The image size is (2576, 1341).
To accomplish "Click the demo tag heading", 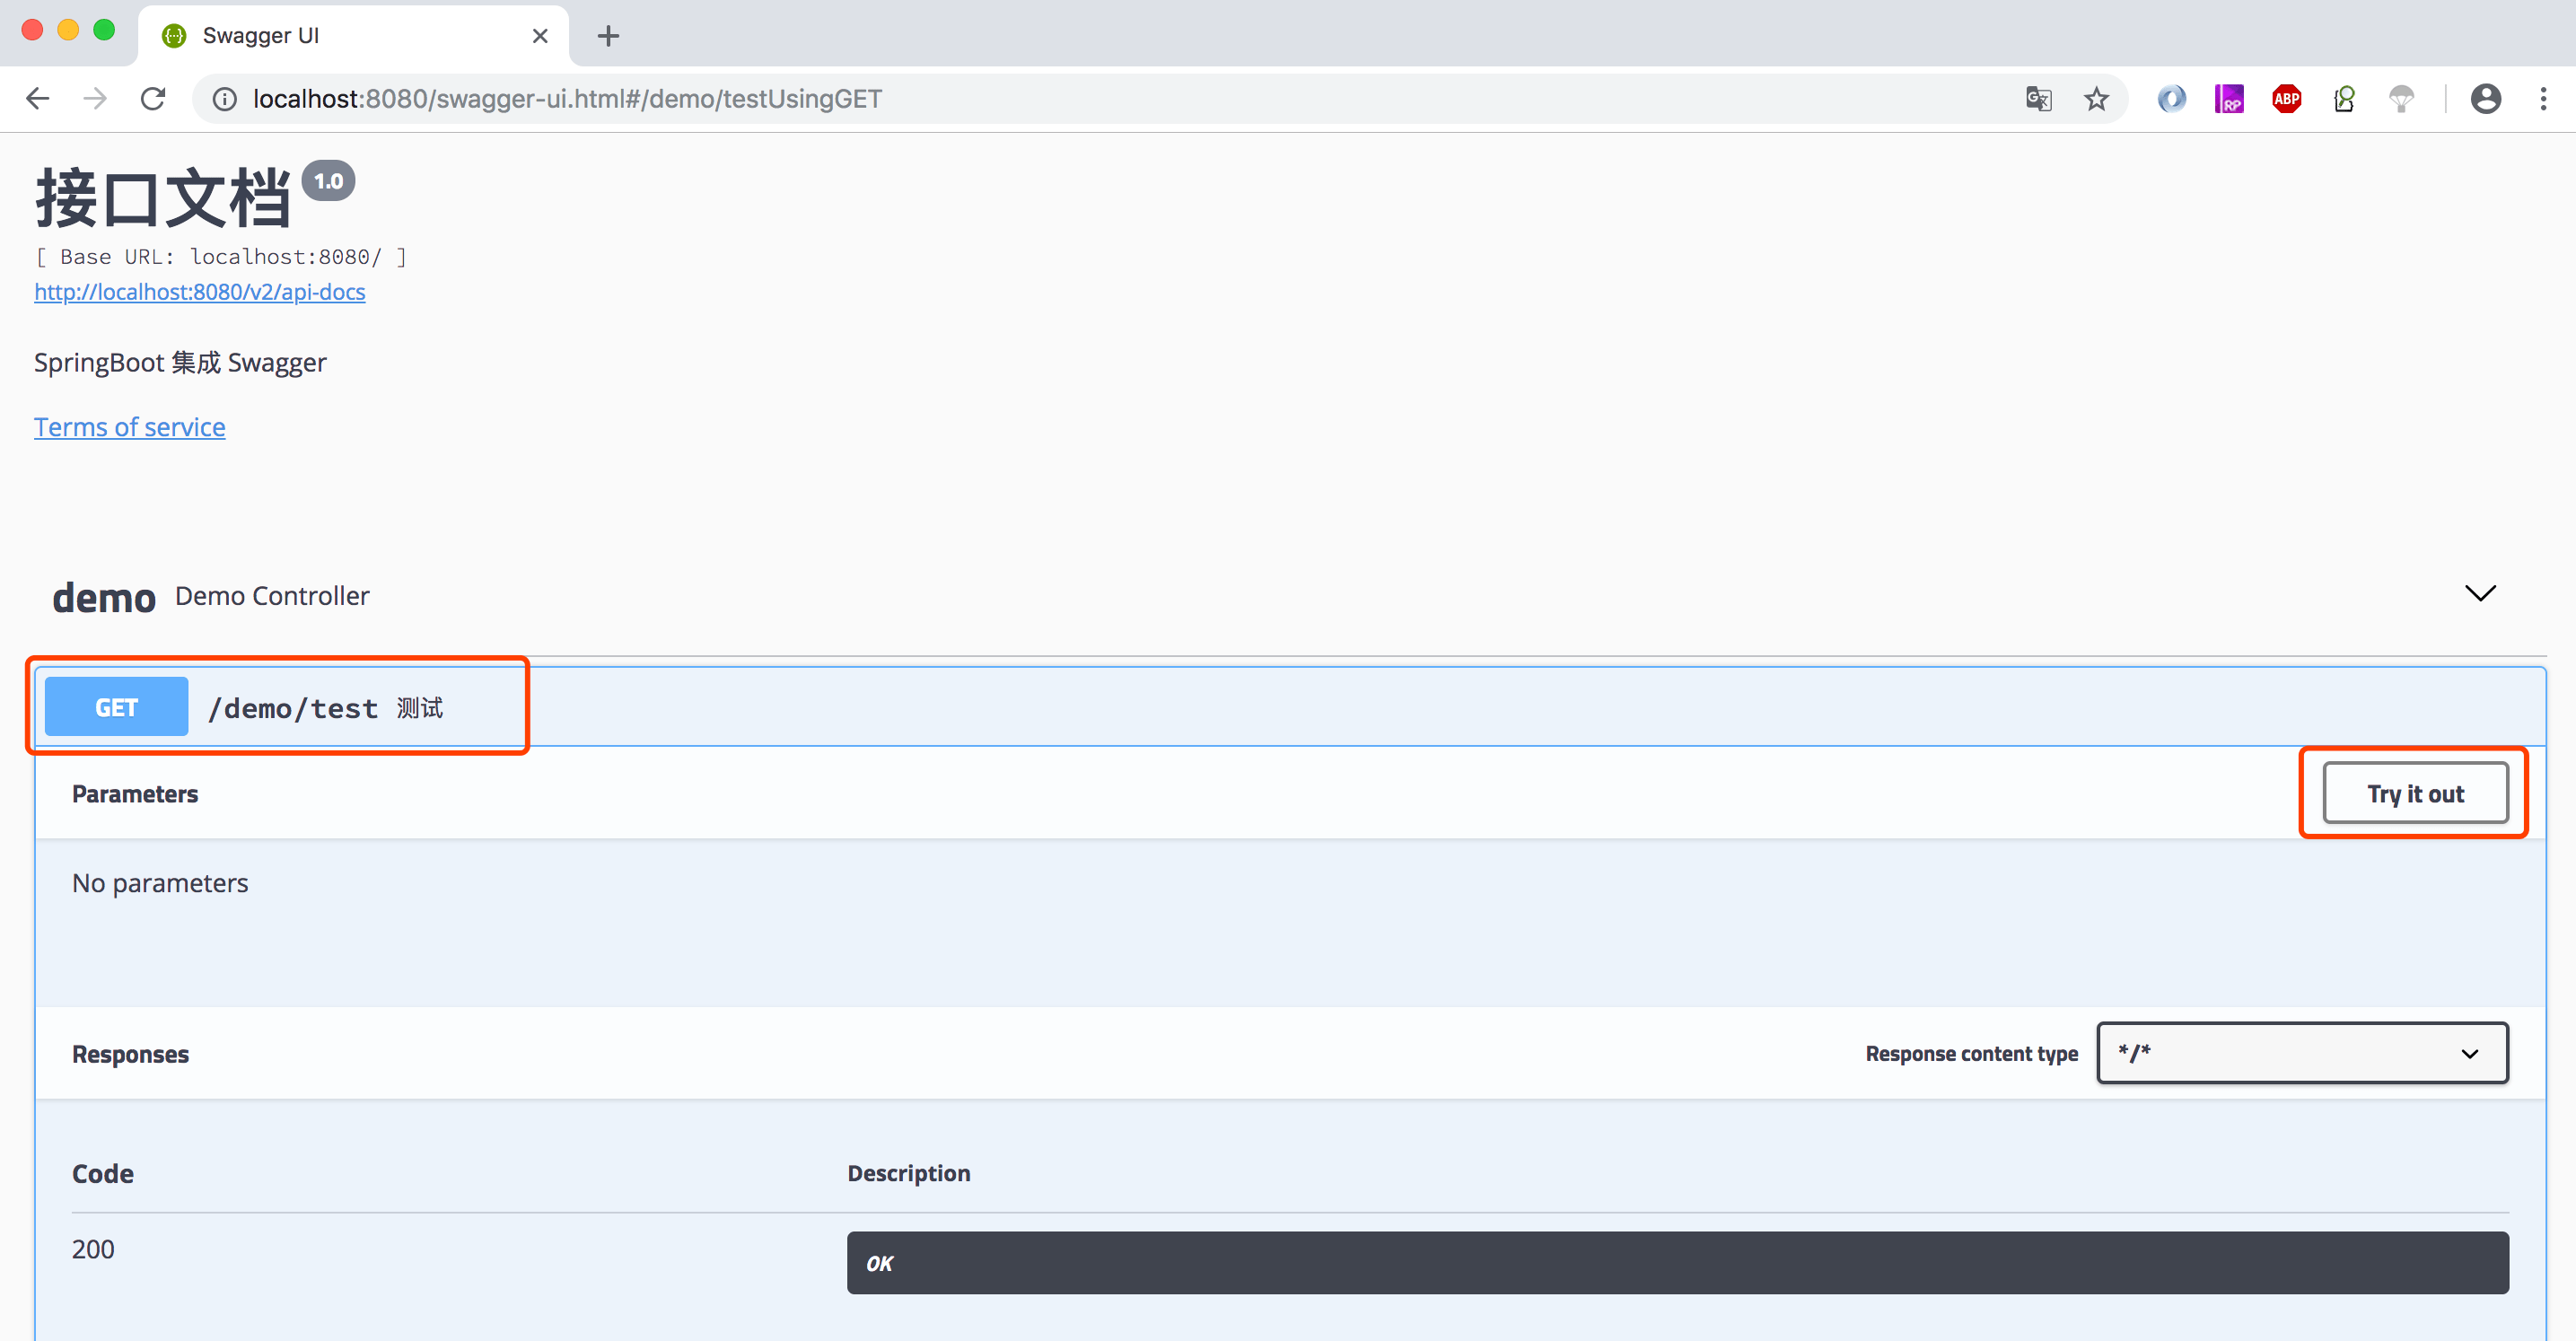I will [x=104, y=597].
